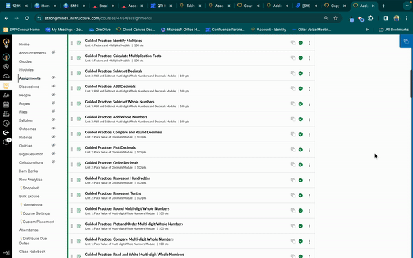Click copy icon for Subtract Decimals row
Image resolution: width=413 pixels, height=258 pixels.
click(x=293, y=73)
